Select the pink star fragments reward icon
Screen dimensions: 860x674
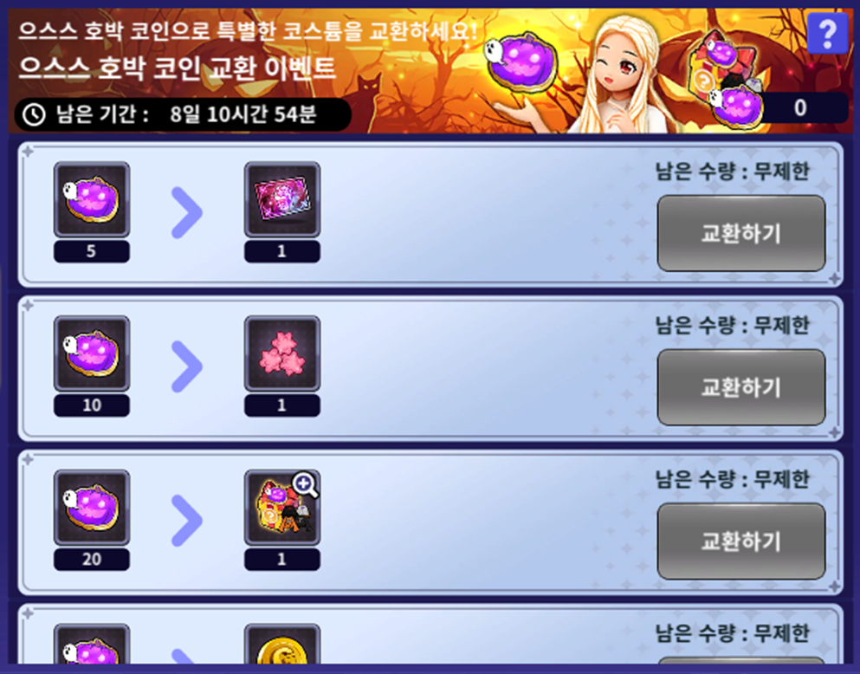[x=282, y=353]
